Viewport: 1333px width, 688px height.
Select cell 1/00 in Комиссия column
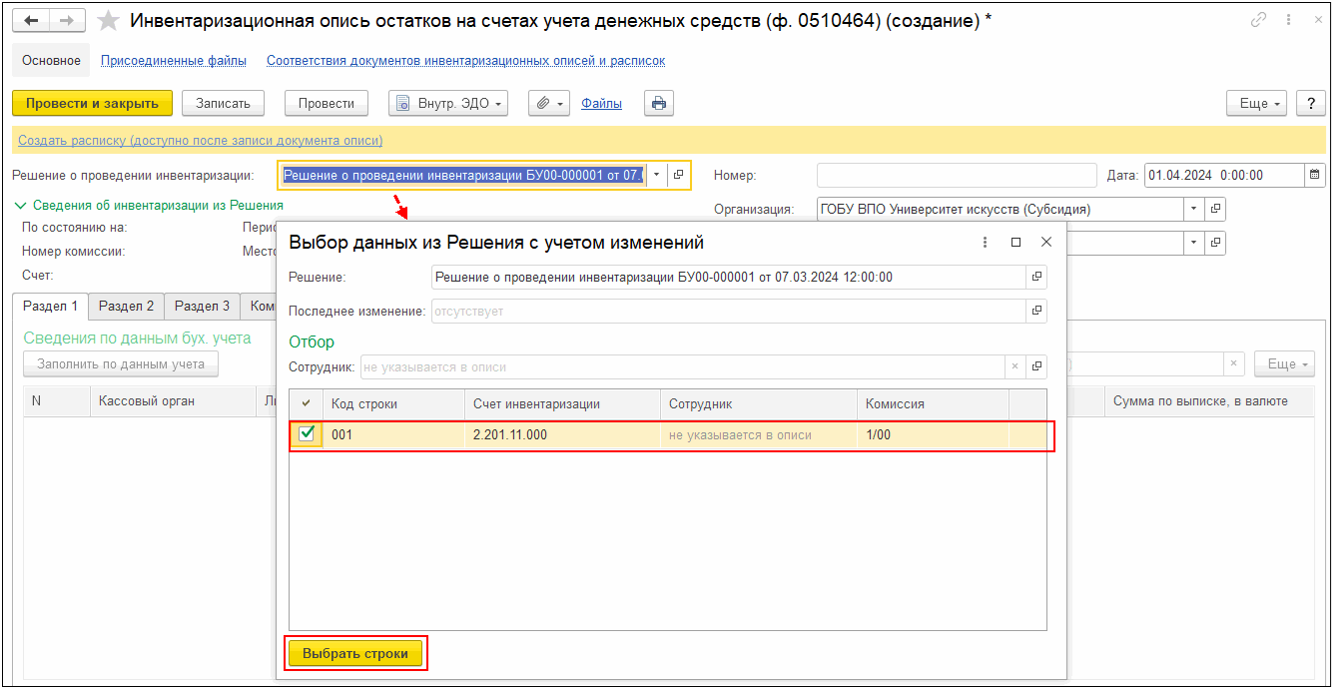click(x=933, y=434)
